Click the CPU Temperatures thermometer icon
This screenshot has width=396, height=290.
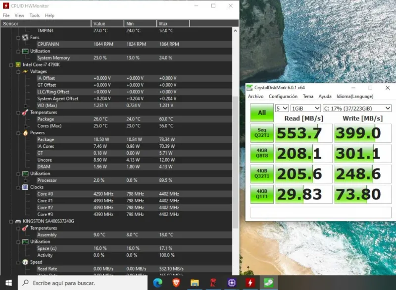click(25, 112)
